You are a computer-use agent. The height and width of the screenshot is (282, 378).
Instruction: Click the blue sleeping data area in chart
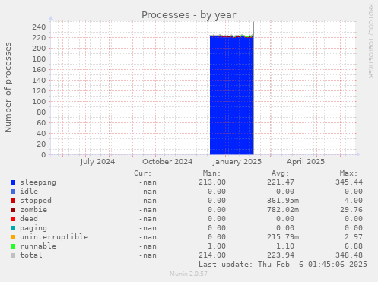pyautogui.click(x=231, y=97)
